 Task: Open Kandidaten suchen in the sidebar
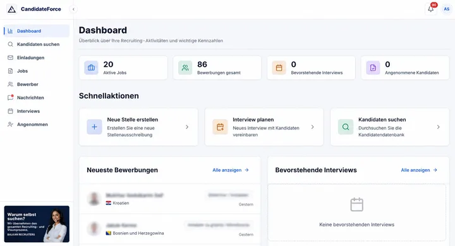tap(37, 44)
